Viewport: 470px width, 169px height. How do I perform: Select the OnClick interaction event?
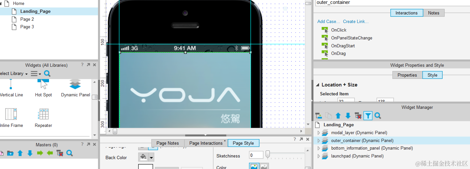point(339,30)
